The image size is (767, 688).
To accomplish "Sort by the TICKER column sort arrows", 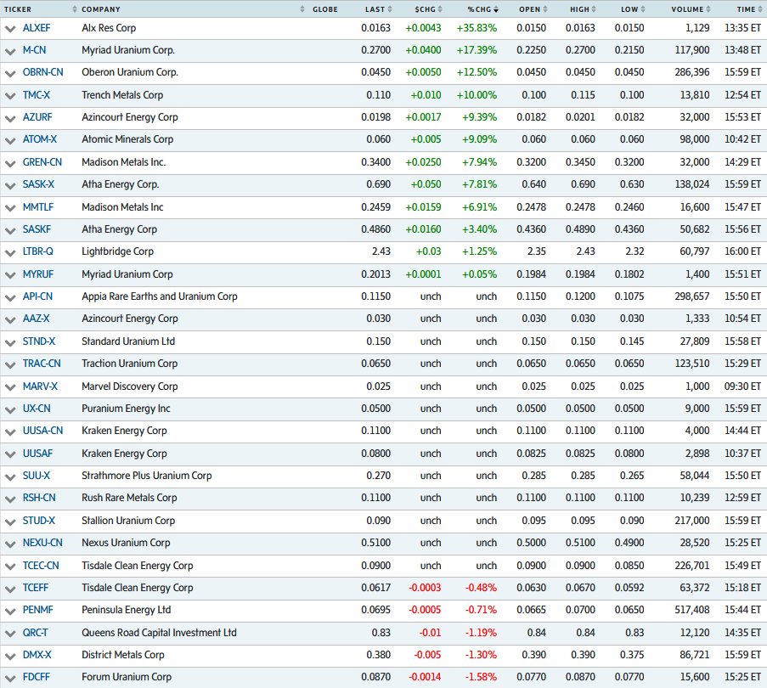I will coord(75,9).
